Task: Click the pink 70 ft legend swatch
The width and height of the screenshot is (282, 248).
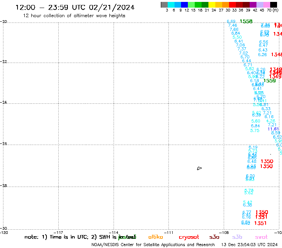Action: click(266, 5)
